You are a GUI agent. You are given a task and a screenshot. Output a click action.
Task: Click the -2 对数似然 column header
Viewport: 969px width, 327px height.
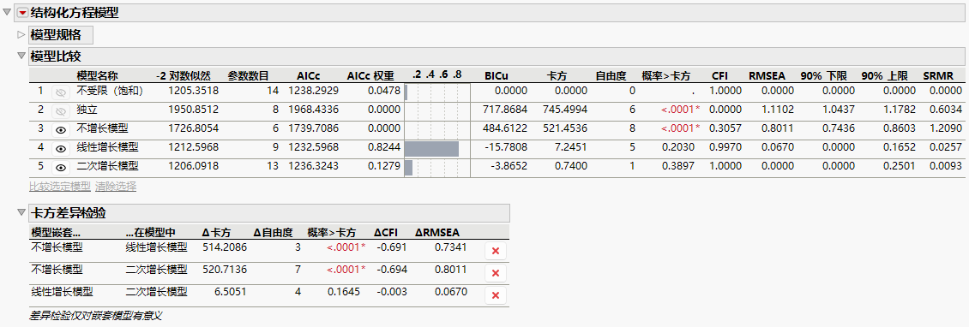pos(184,76)
